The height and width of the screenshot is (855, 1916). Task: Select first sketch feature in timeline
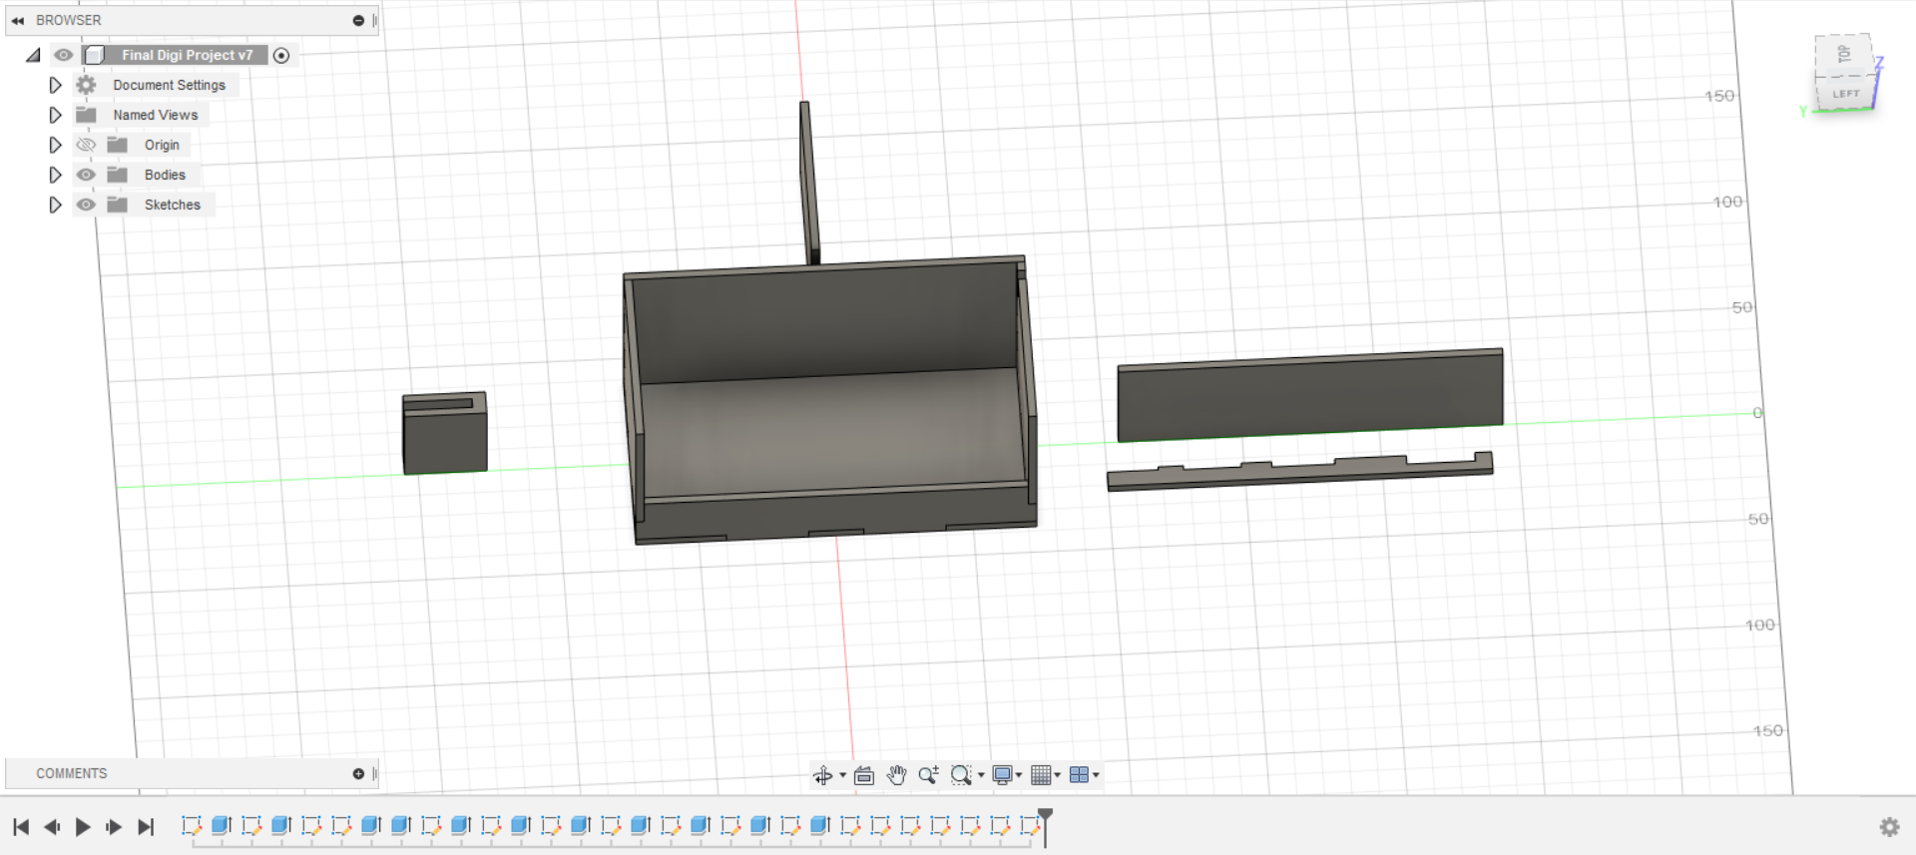192,826
